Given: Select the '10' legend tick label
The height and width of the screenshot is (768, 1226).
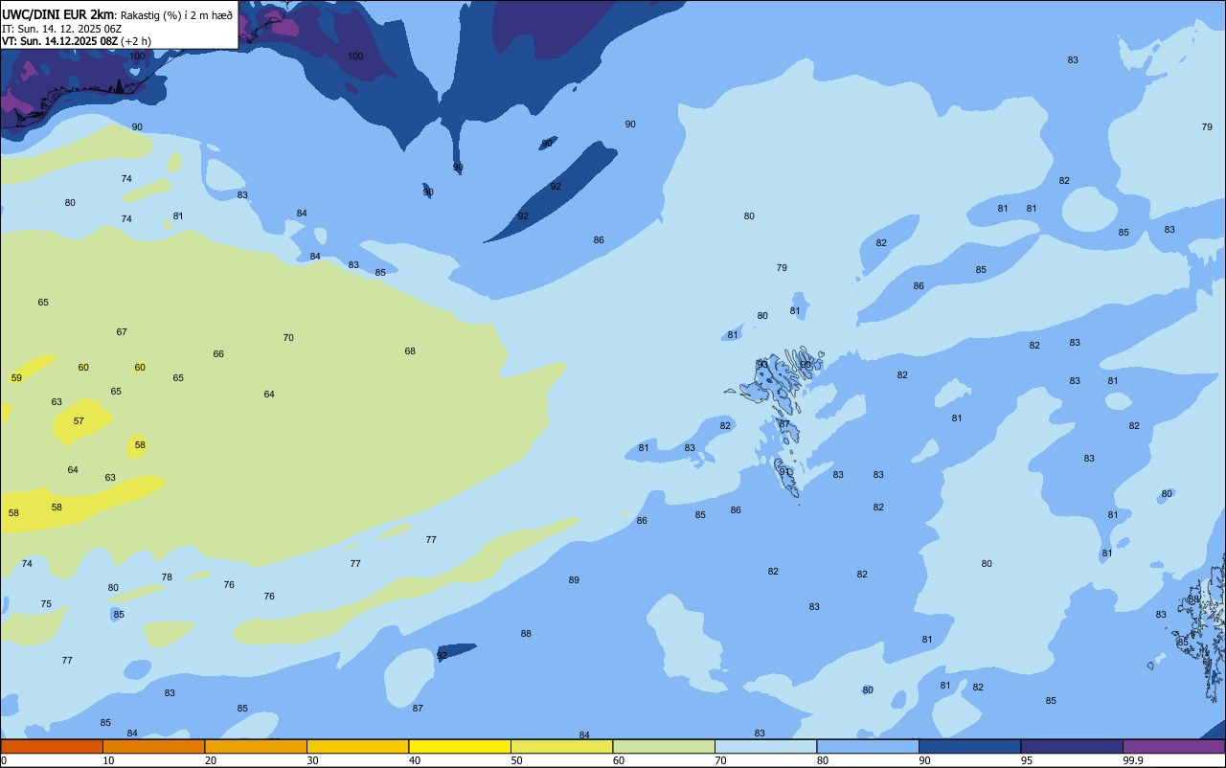Looking at the screenshot, I should (109, 760).
